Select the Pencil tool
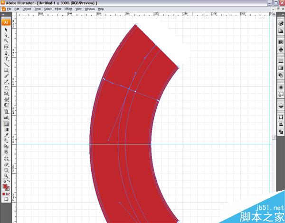The width and height of the screenshot is (285, 223). click(x=6, y=81)
